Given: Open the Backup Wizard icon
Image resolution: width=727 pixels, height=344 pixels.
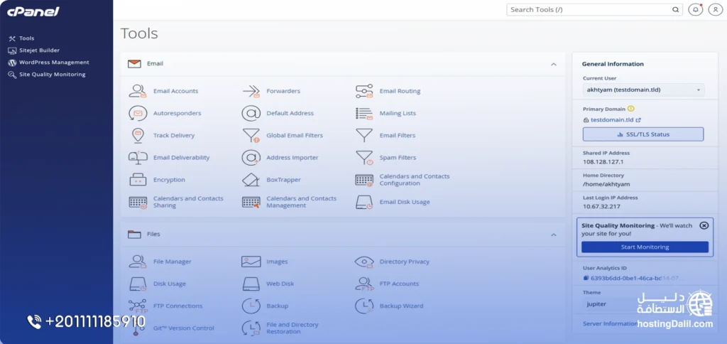Looking at the screenshot, I should point(364,306).
